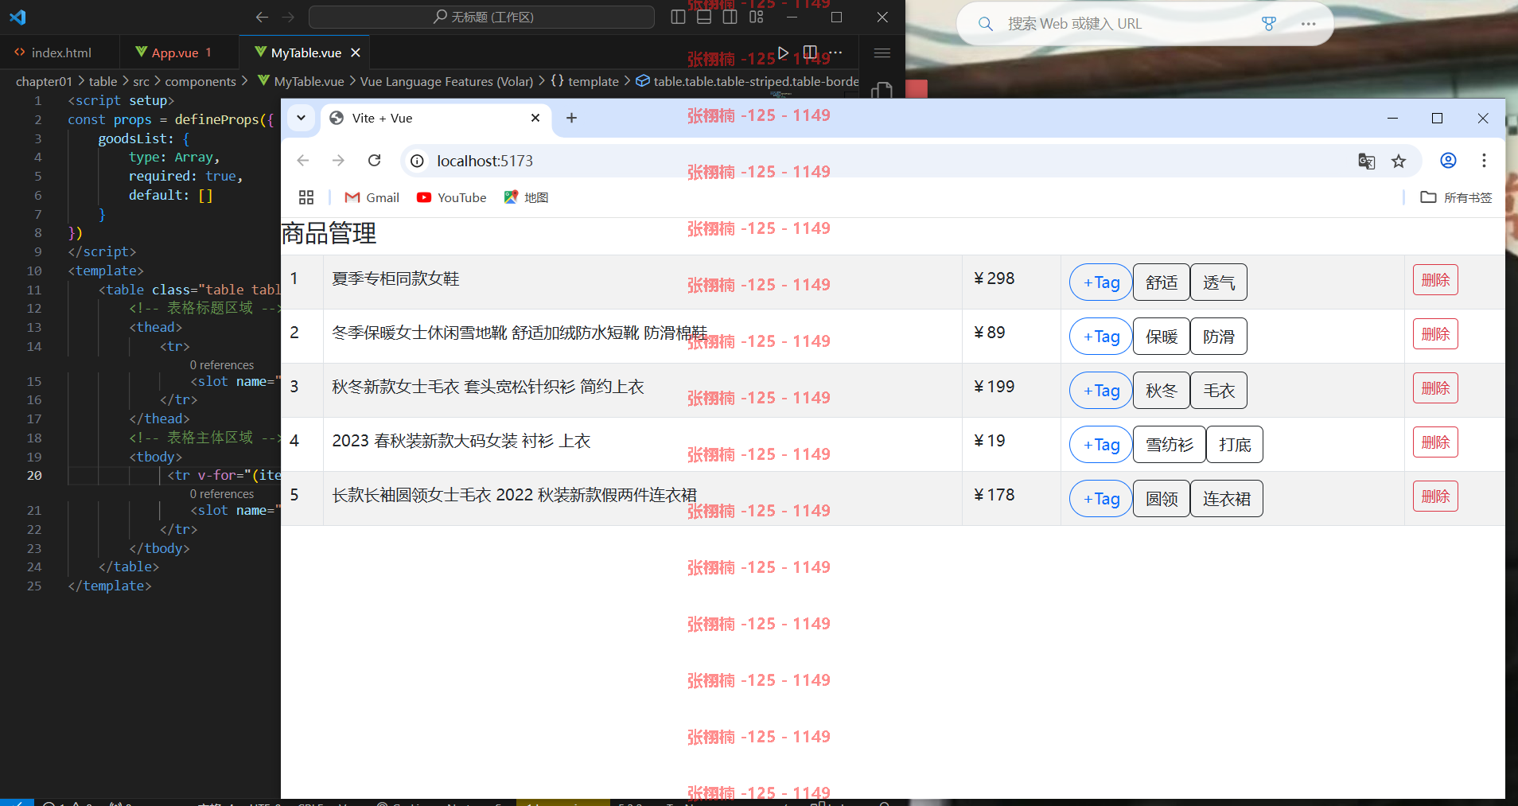Bookmark this page with the star
Image resolution: width=1518 pixels, height=806 pixels.
tap(1399, 162)
